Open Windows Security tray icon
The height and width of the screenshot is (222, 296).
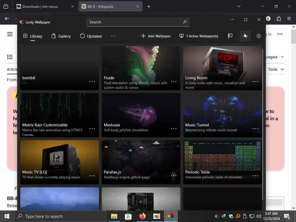point(231,216)
